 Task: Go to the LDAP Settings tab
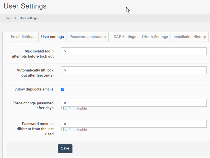[x=124, y=37]
